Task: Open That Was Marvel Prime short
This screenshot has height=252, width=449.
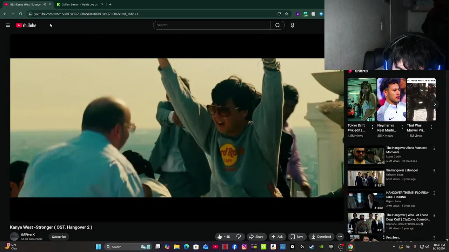Action: [421, 100]
